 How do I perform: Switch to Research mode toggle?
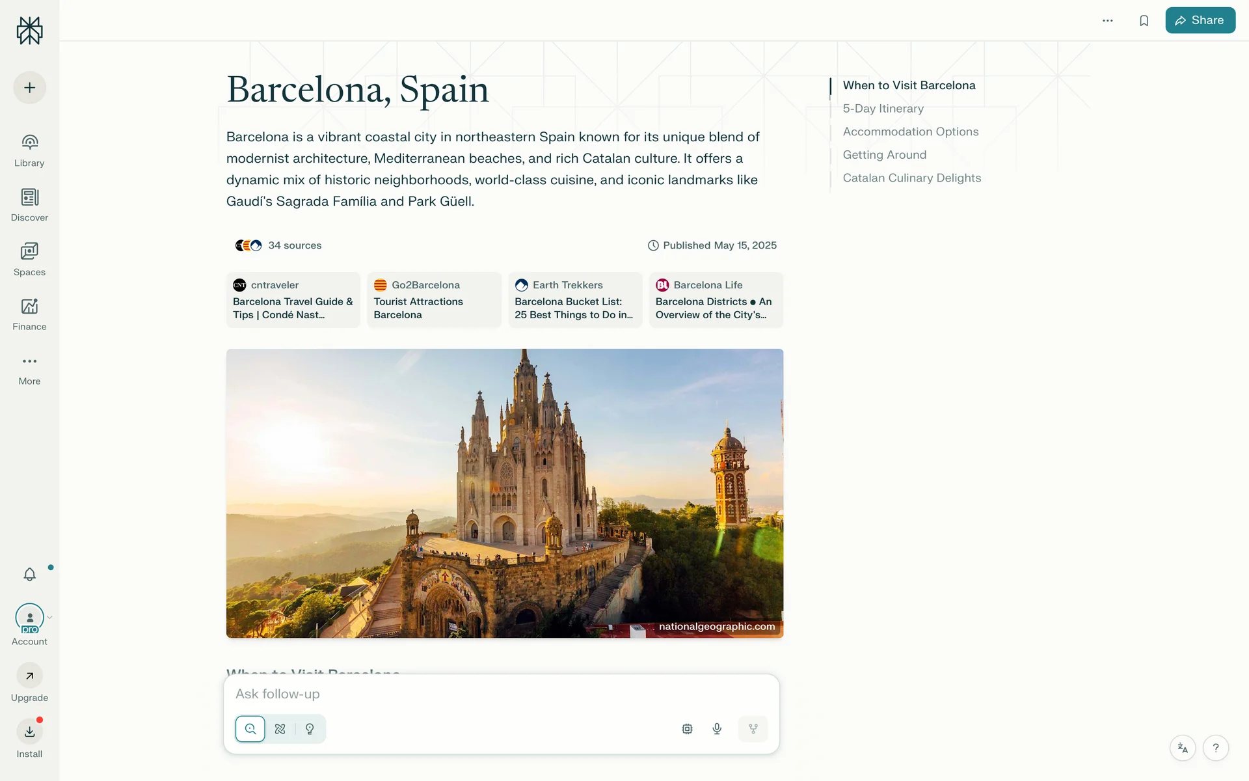tap(280, 729)
